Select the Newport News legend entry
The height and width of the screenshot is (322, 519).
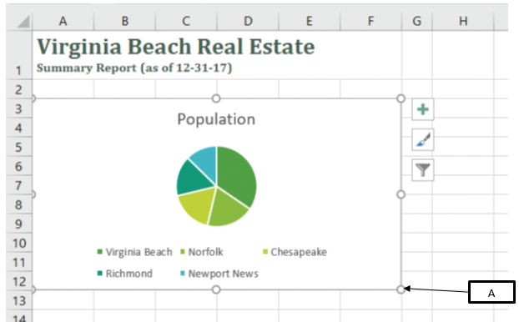219,274
